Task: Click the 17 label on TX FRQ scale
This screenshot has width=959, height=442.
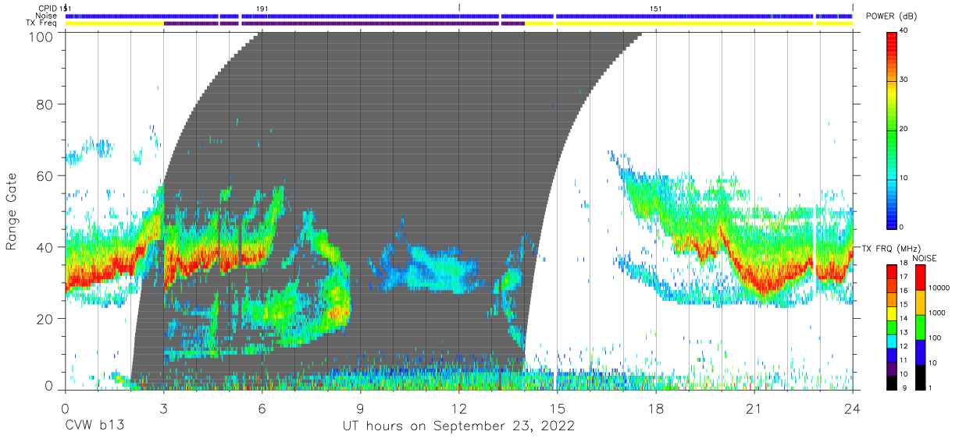Action: 904,277
